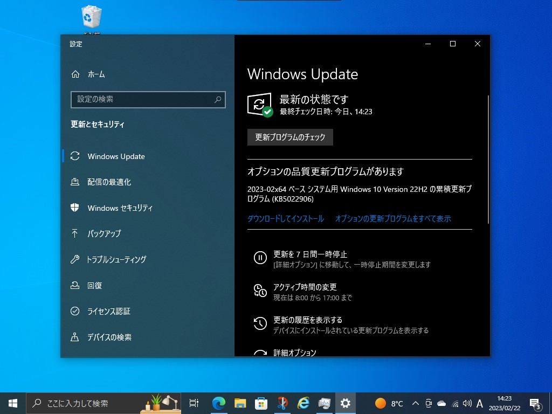
Task: Open the notification center
Action: click(535, 403)
